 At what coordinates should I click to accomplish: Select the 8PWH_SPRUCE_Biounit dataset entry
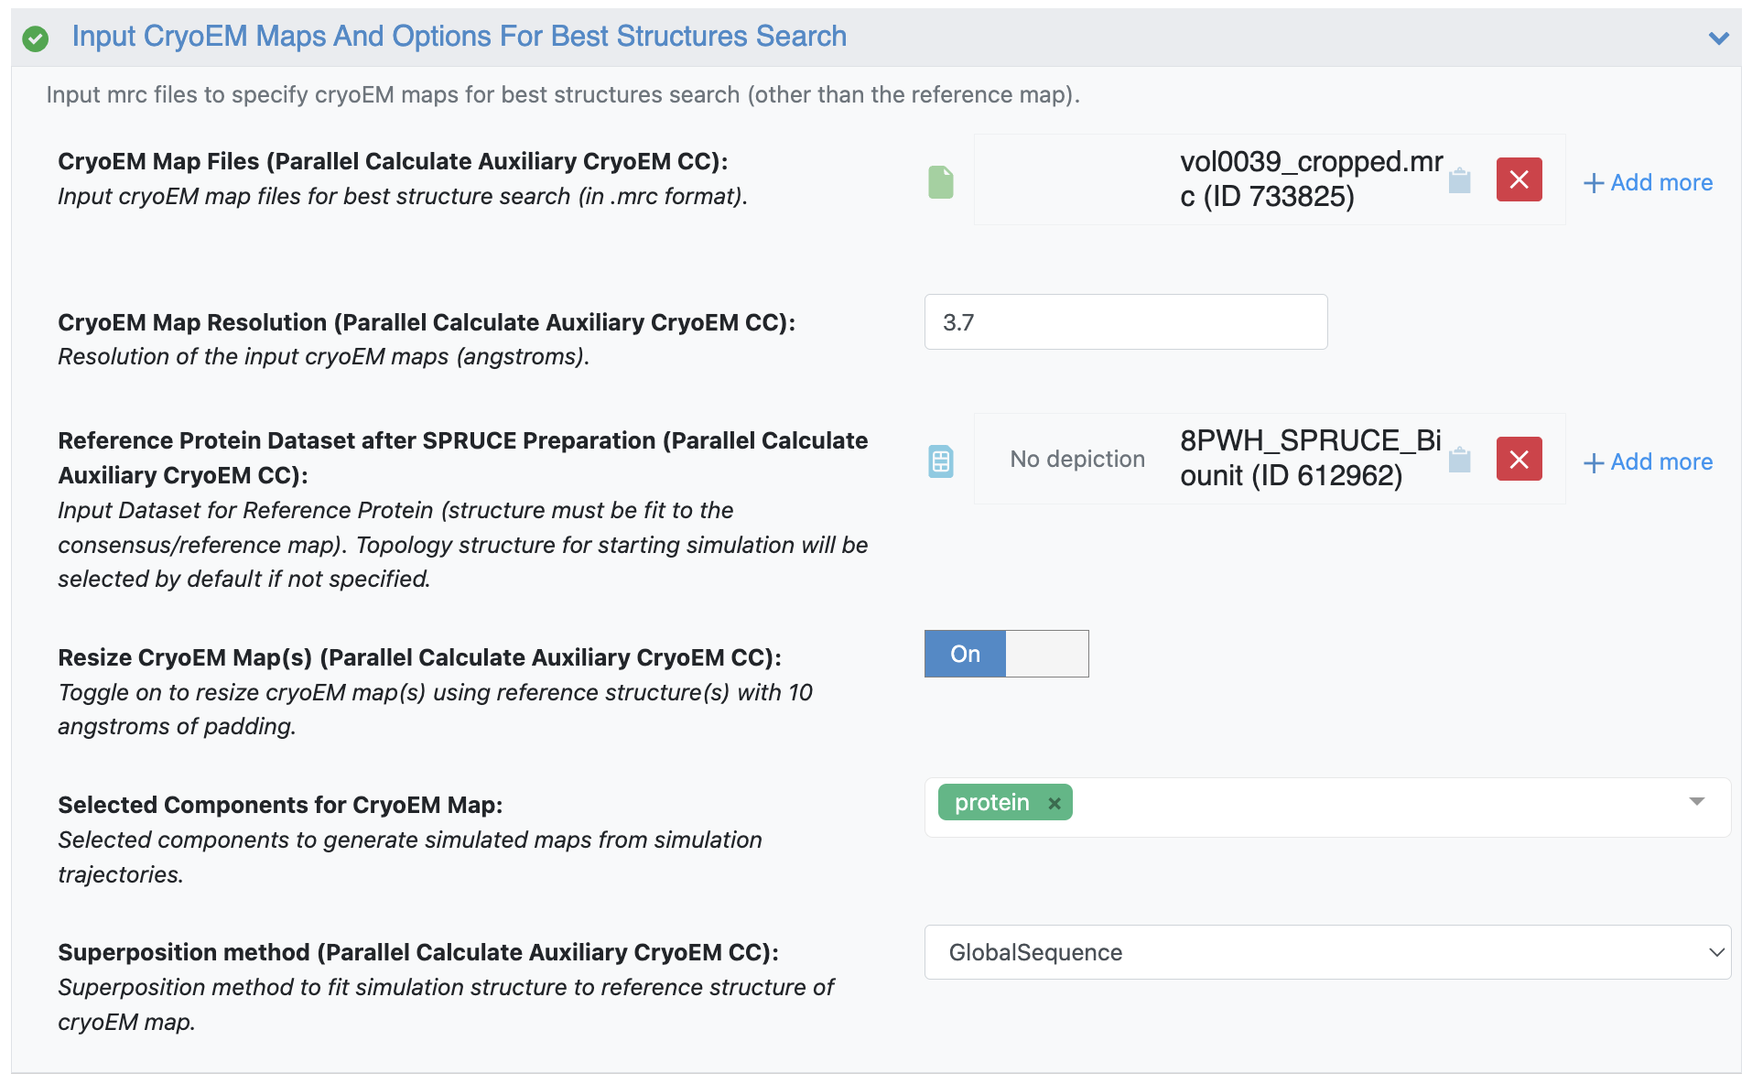pos(1310,459)
